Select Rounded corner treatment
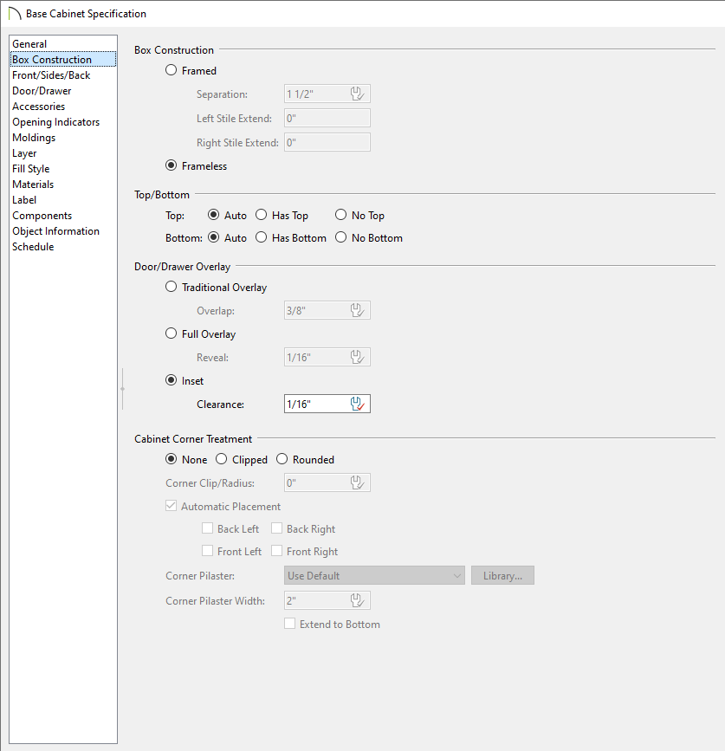This screenshot has height=751, width=725. click(x=282, y=459)
